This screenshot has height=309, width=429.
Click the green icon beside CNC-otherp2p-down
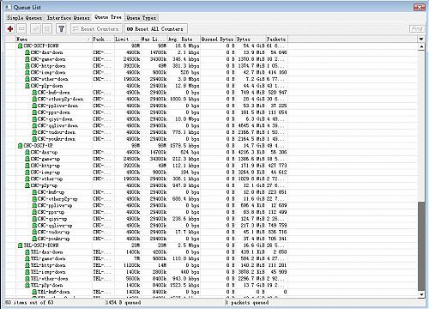34,99
